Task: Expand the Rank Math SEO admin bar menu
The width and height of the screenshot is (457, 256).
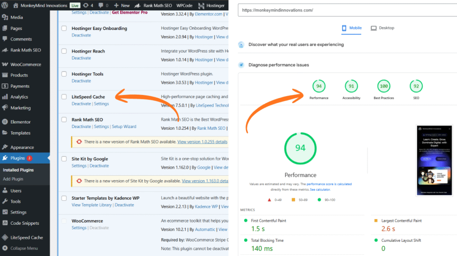Action: pos(154,5)
